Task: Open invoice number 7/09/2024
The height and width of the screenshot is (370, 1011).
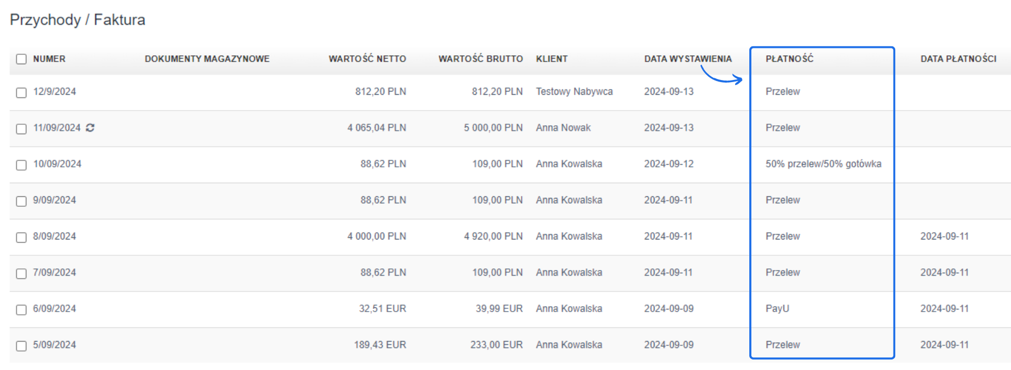Action: pyautogui.click(x=54, y=273)
